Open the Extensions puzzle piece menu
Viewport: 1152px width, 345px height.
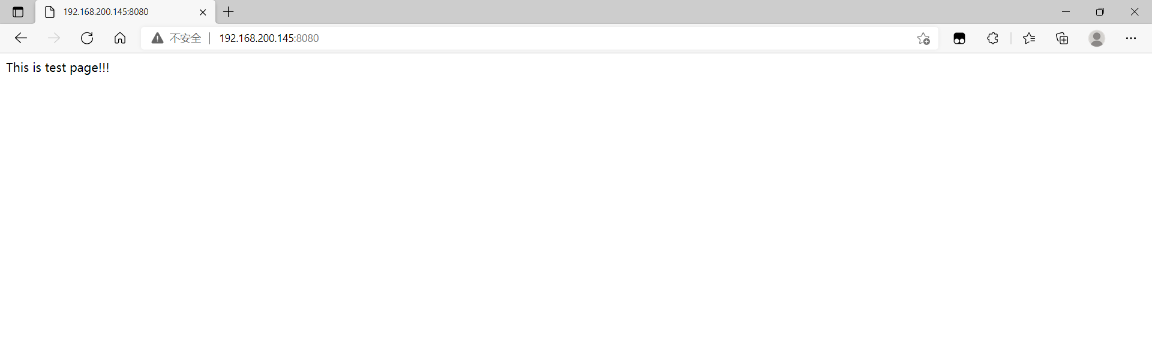coord(992,38)
